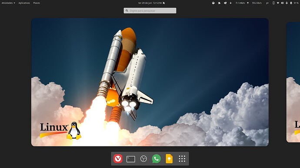The height and width of the screenshot is (168, 300).
Task: Launch OBS Studio from the dash
Action: [143, 158]
